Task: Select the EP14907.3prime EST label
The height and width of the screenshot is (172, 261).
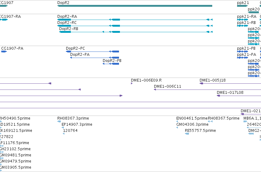Action: tap(77, 124)
